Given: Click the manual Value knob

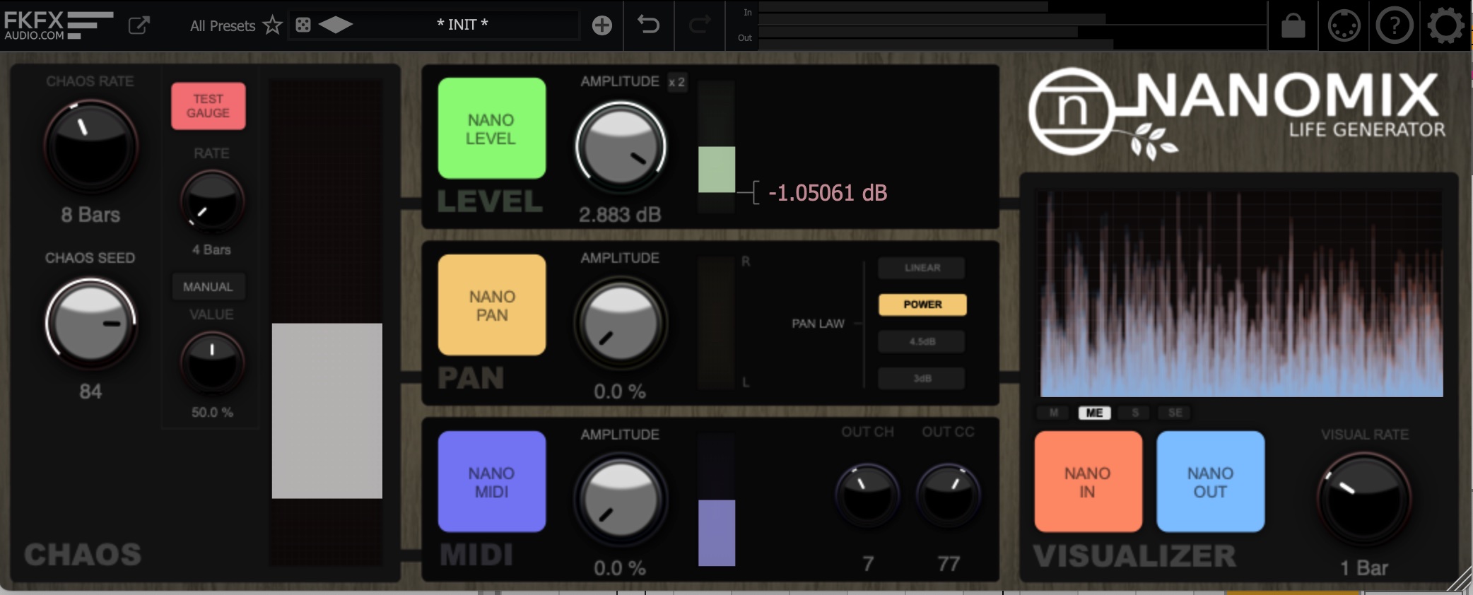Looking at the screenshot, I should 212,364.
